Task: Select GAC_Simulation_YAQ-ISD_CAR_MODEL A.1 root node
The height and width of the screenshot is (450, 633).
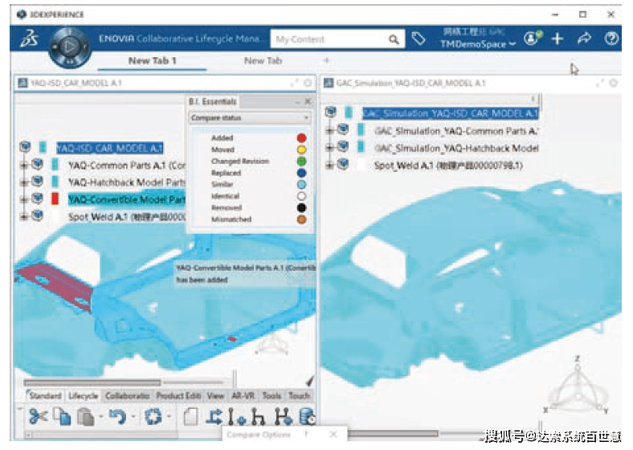Action: pos(450,113)
